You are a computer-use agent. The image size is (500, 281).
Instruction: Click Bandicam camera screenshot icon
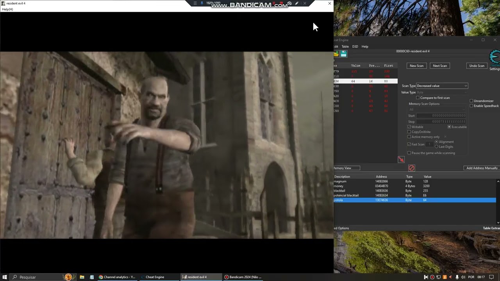click(x=289, y=4)
